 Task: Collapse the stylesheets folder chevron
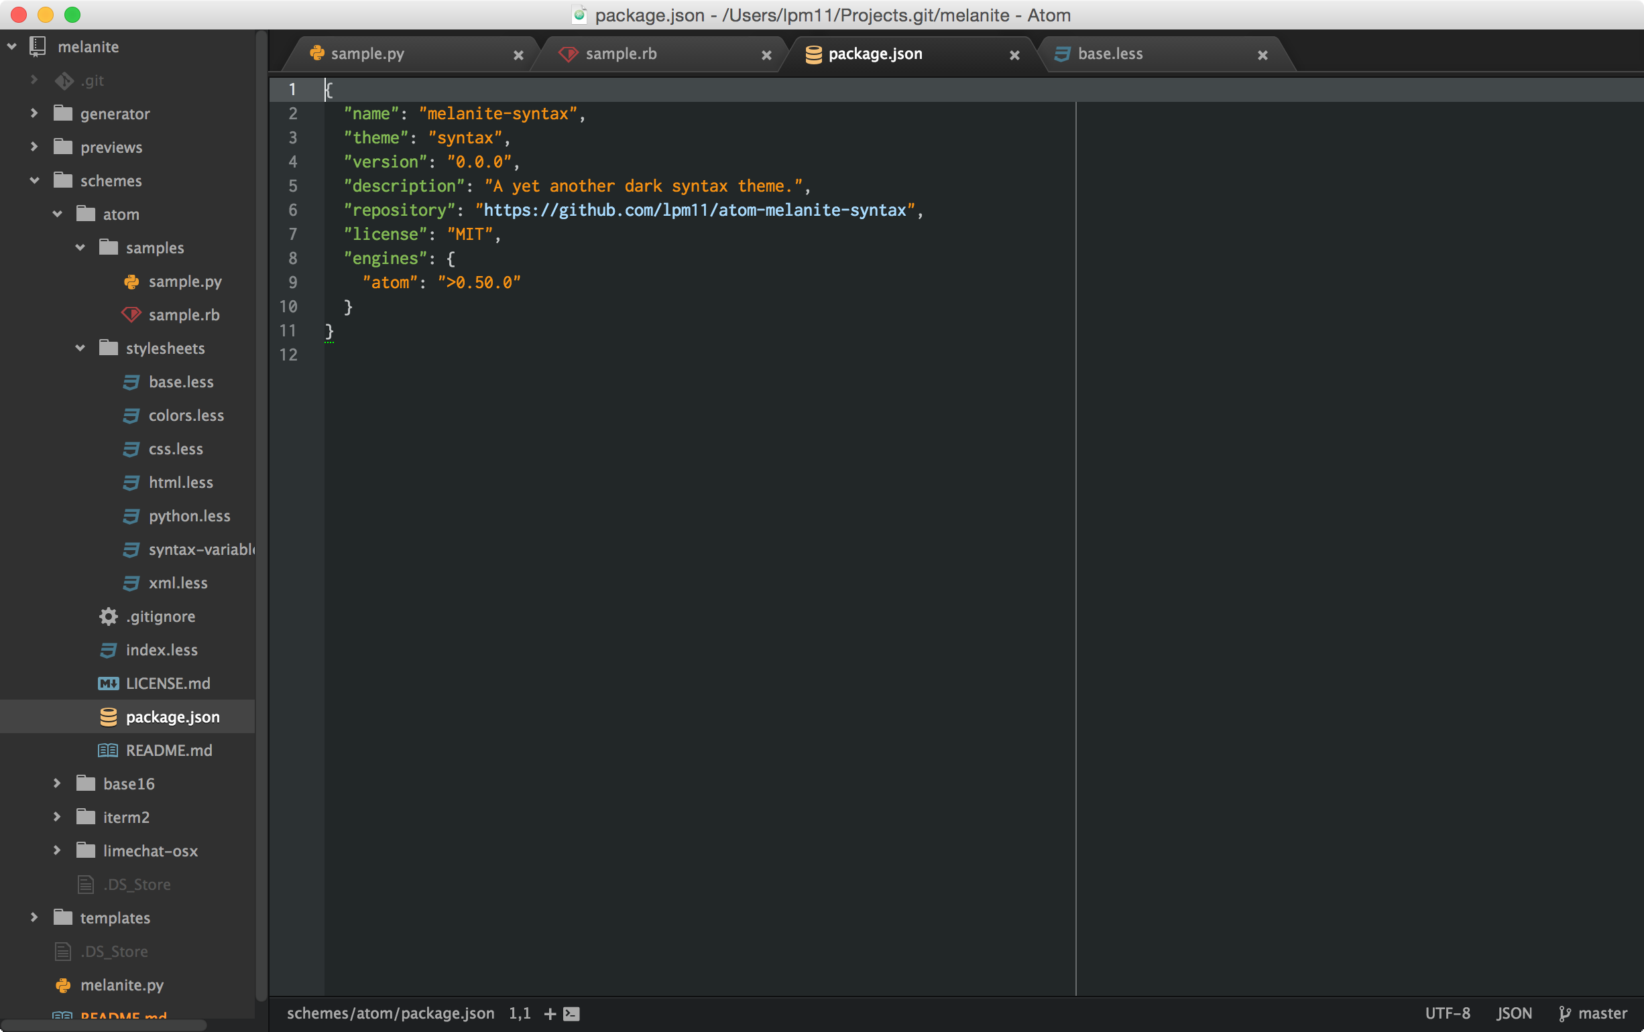click(x=80, y=348)
